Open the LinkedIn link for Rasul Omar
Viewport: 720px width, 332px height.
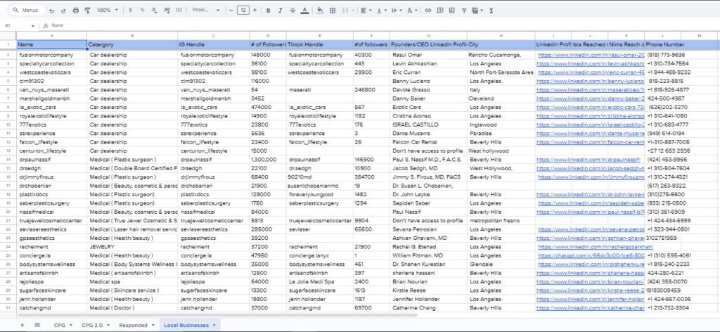[591, 55]
